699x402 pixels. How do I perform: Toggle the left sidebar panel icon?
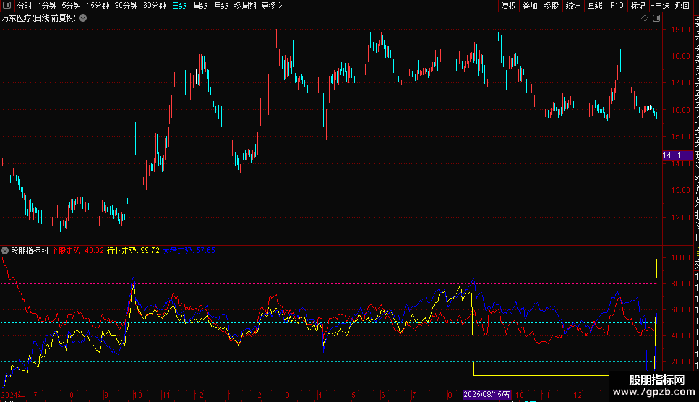(7, 6)
